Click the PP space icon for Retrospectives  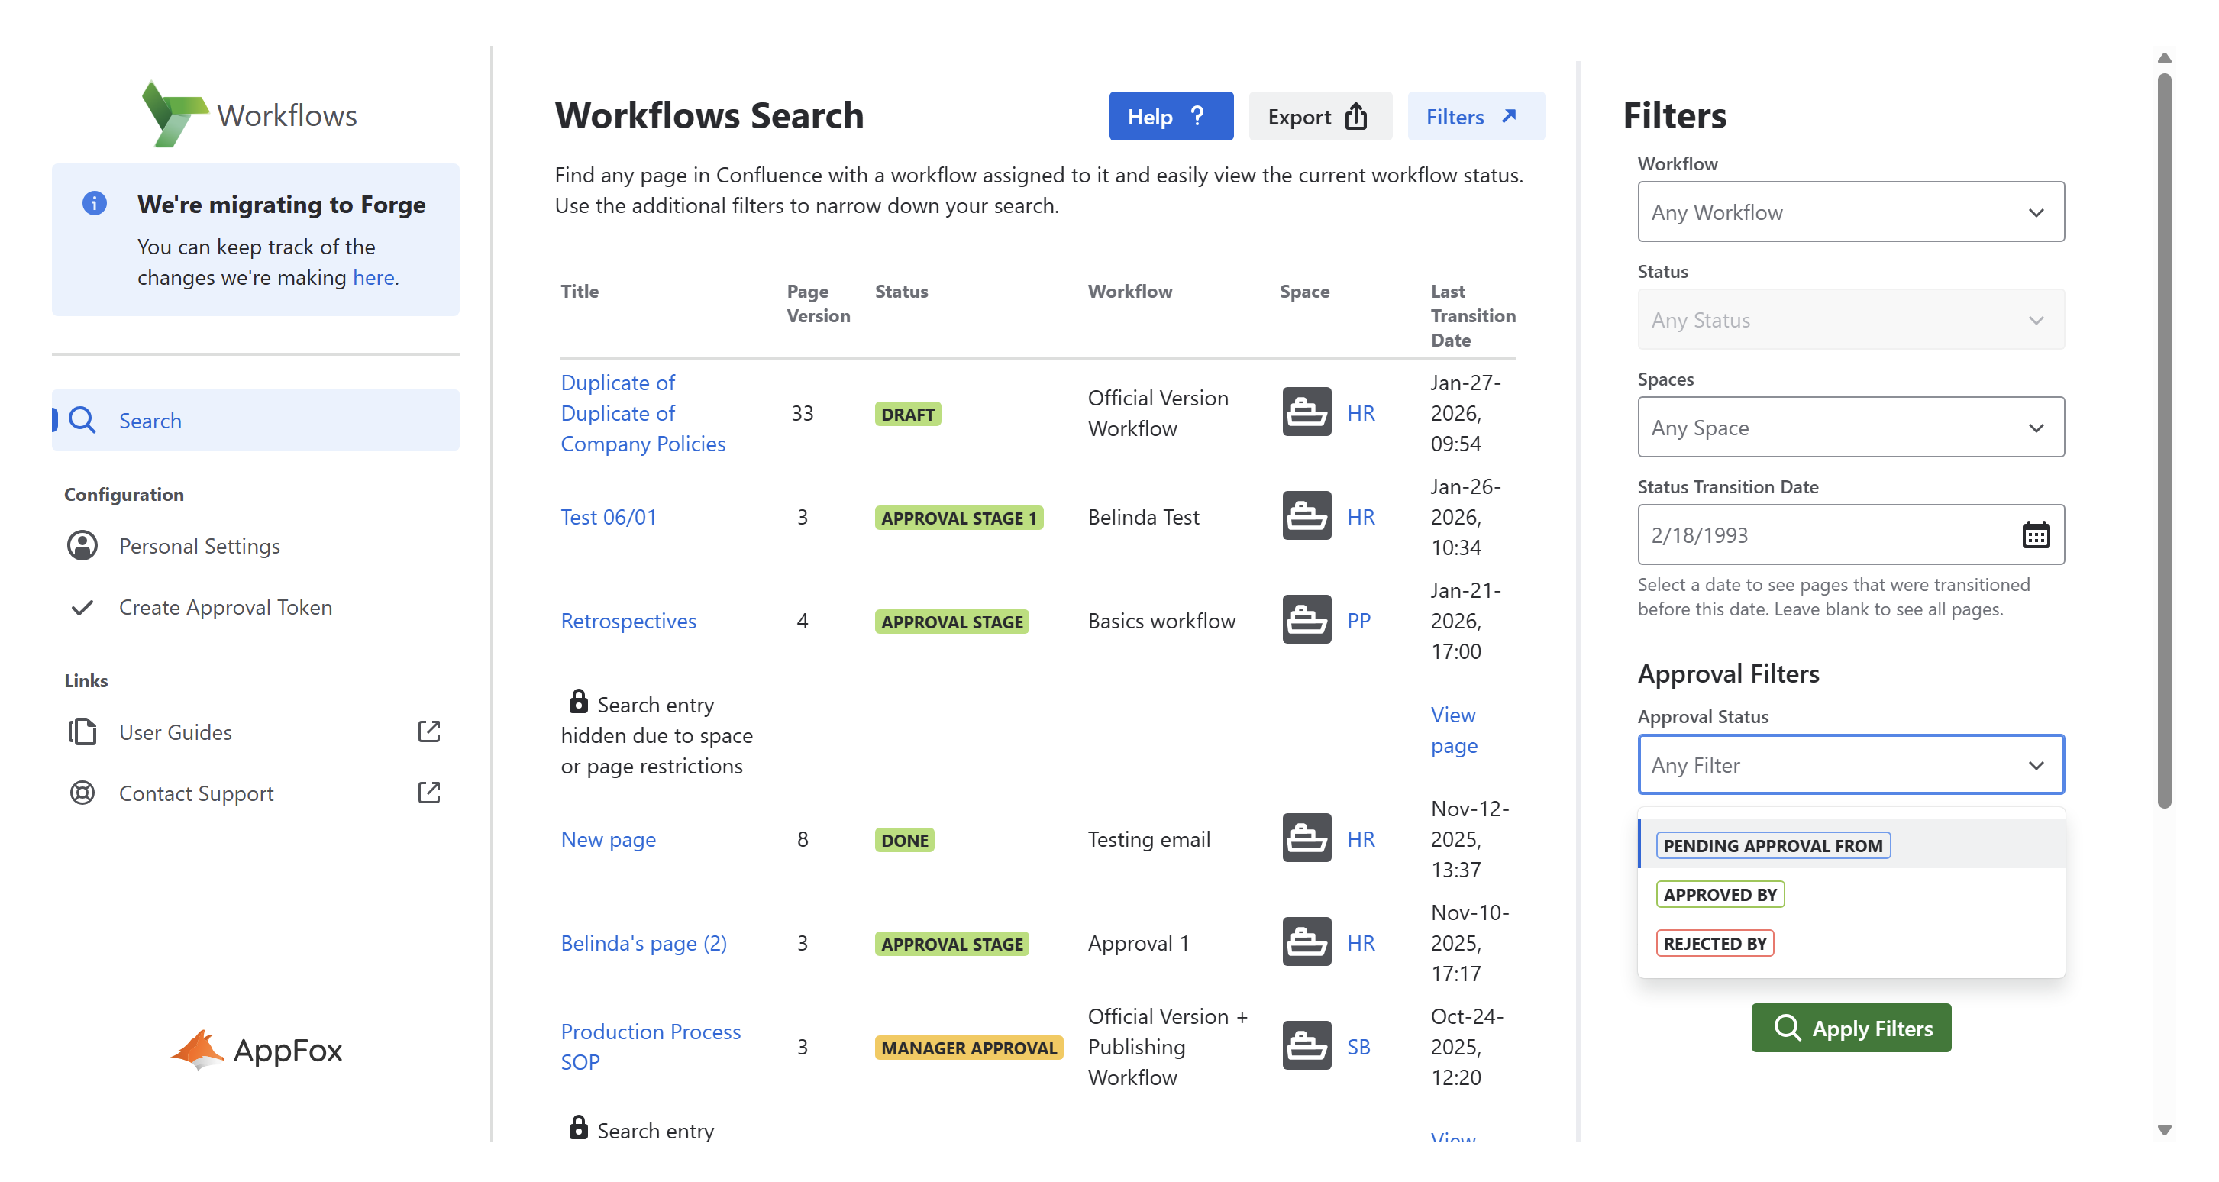(x=1306, y=619)
